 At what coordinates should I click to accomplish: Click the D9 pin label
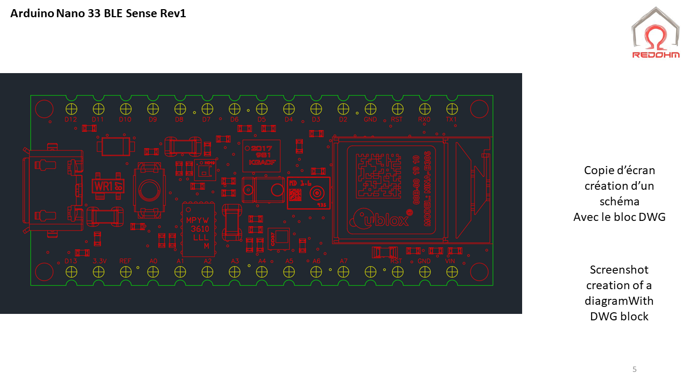coord(153,119)
